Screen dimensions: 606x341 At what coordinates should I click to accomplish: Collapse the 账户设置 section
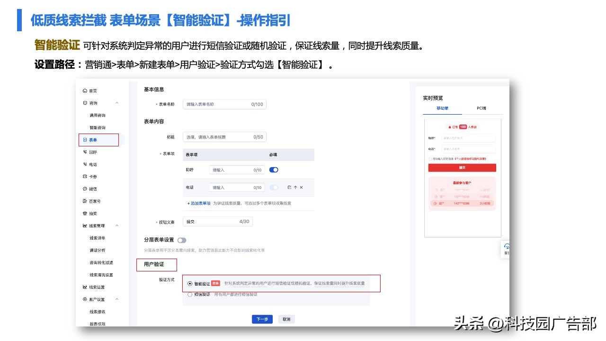click(x=116, y=299)
